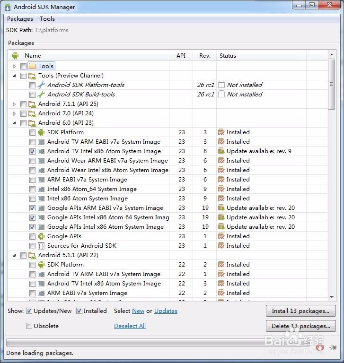Viewport: 344px width, 363px height.
Task: Enable the Obsolete packages checkbox
Action: (x=29, y=326)
